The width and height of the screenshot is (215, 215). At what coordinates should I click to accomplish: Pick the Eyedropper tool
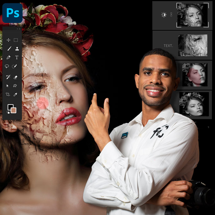[x=15, y=94]
